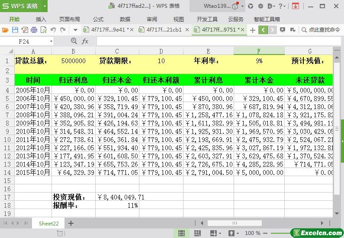Open reading mode crosshair dropdown arrow

[x=220, y=233]
